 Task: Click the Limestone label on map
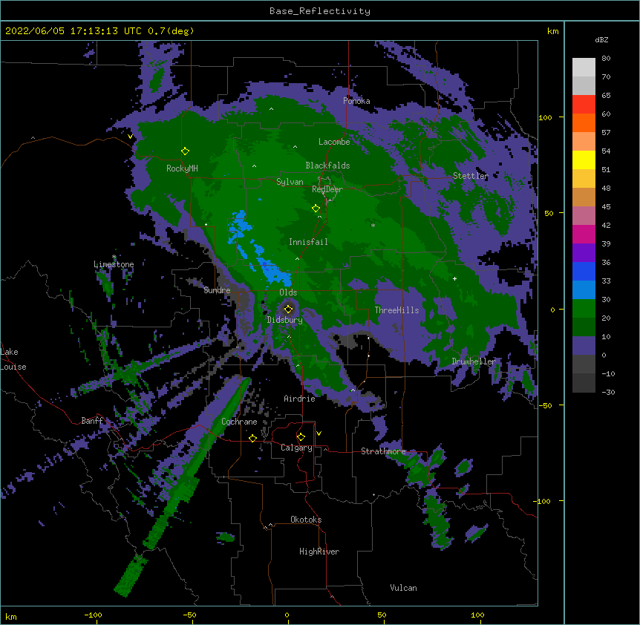pos(114,264)
